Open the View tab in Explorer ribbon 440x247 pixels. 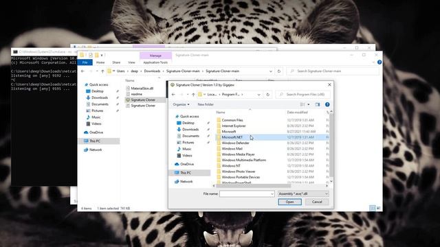click(131, 62)
